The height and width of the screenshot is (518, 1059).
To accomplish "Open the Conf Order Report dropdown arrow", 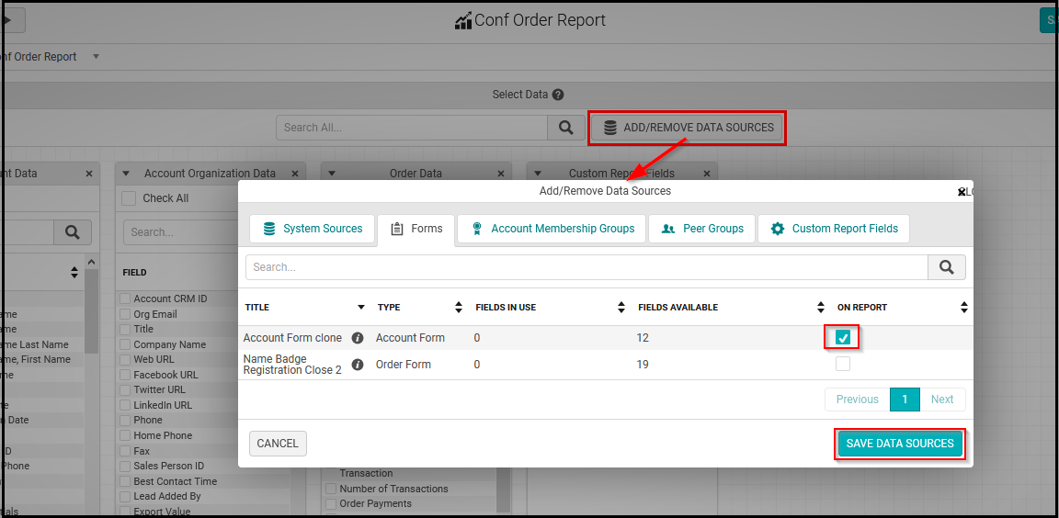I will click(96, 57).
